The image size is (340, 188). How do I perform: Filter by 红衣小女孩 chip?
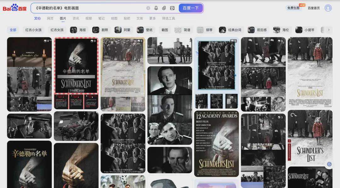pyautogui.click(x=33, y=30)
